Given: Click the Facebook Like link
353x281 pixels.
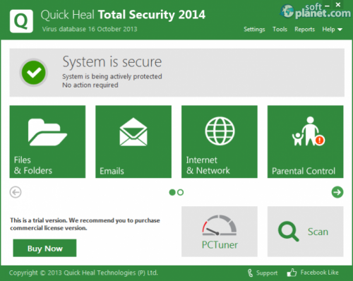Looking at the screenshot, I should tap(319, 273).
